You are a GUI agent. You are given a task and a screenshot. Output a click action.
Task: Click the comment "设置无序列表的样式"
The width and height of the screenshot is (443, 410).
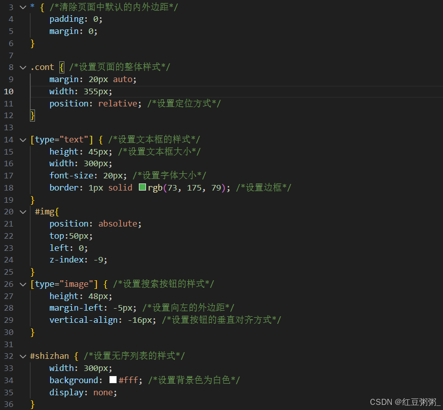tap(134, 356)
